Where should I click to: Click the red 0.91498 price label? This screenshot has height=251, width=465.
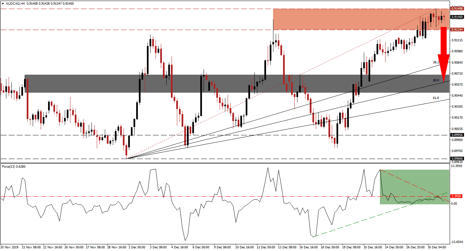click(x=456, y=9)
